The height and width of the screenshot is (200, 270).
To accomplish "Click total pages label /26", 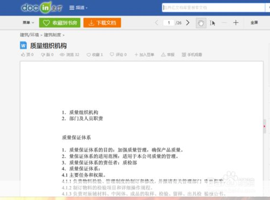I will click(x=179, y=23).
